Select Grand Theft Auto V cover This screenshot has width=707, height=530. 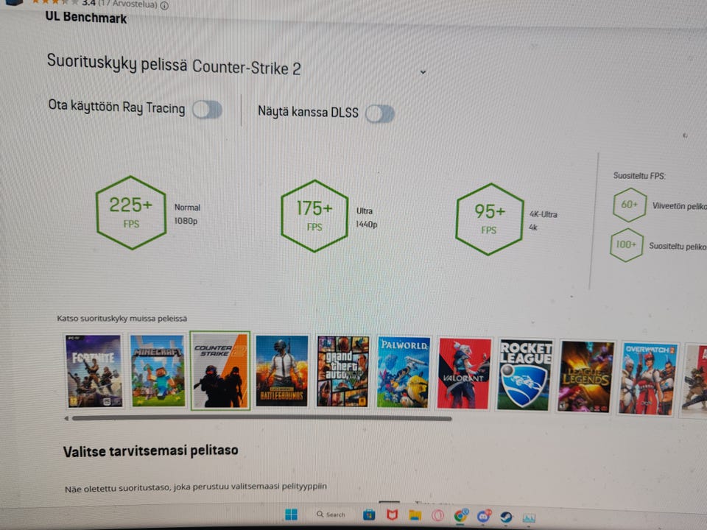click(x=342, y=371)
